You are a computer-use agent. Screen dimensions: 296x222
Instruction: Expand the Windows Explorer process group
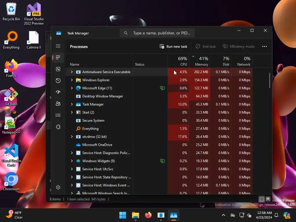(x=72, y=80)
